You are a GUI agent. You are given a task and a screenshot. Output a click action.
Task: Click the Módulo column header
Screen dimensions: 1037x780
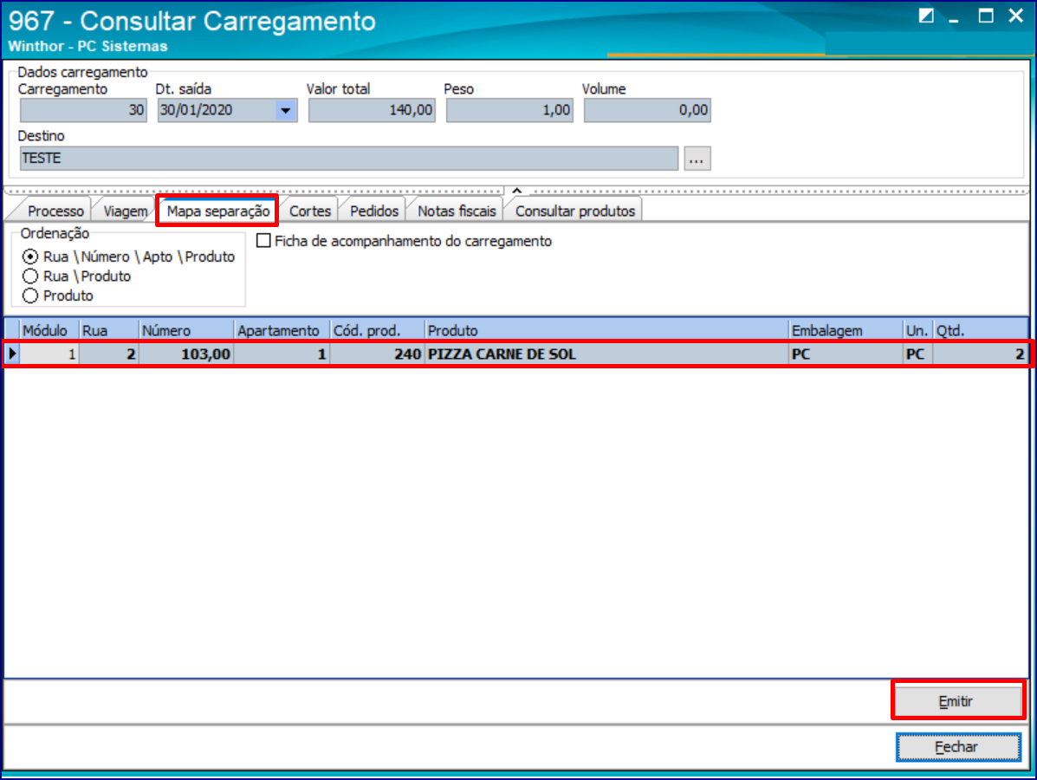click(49, 330)
